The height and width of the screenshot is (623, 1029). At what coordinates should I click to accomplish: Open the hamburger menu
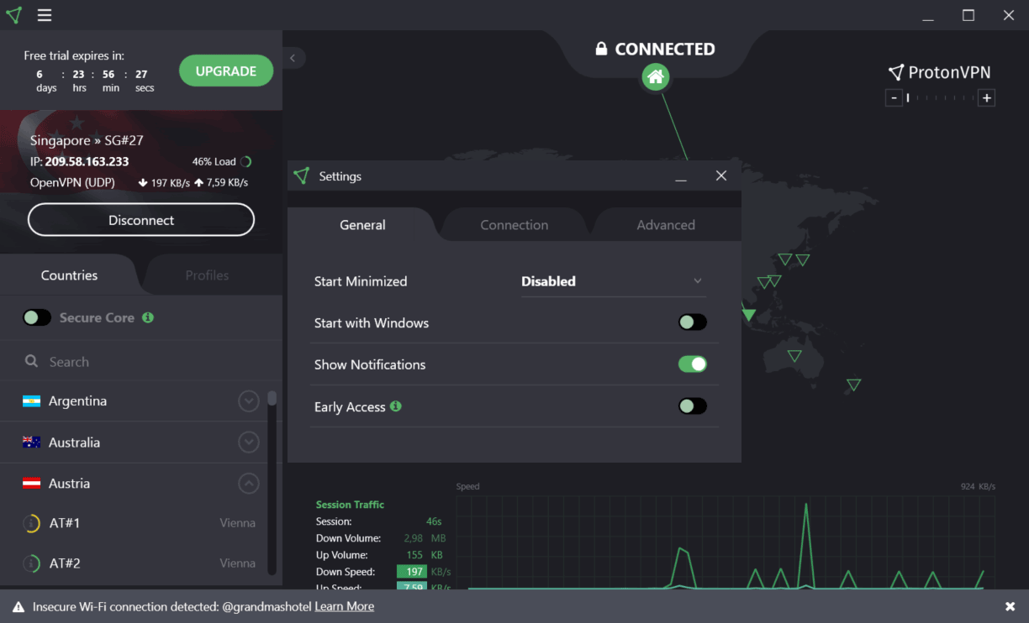coord(45,15)
